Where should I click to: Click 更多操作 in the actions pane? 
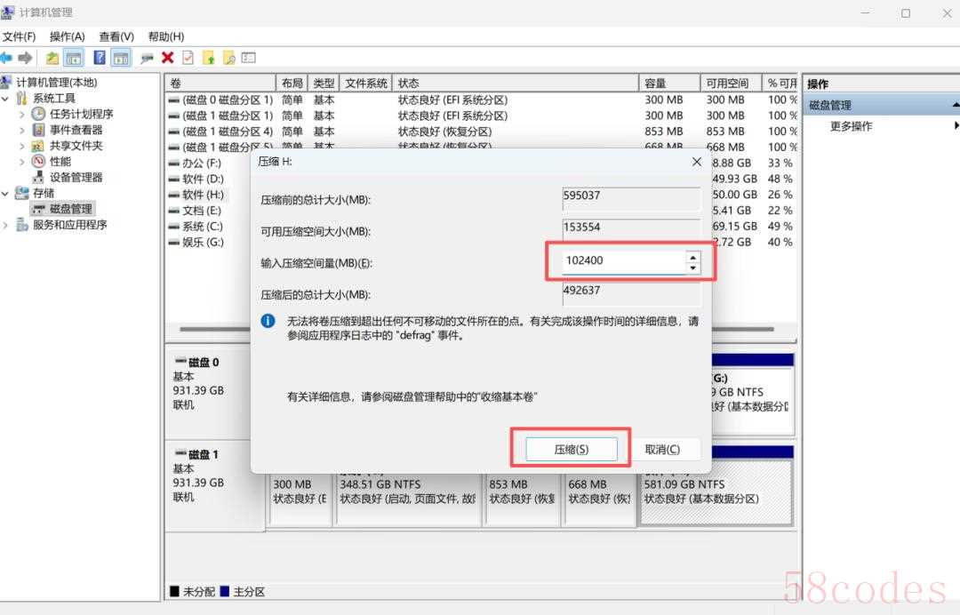point(851,126)
